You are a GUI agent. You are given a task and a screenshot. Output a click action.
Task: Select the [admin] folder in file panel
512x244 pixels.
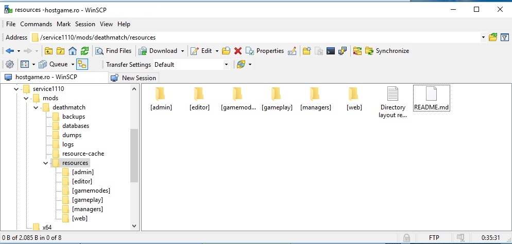161,99
